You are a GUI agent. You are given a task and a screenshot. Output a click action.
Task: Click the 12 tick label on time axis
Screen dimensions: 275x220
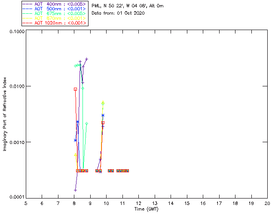coord(138,203)
